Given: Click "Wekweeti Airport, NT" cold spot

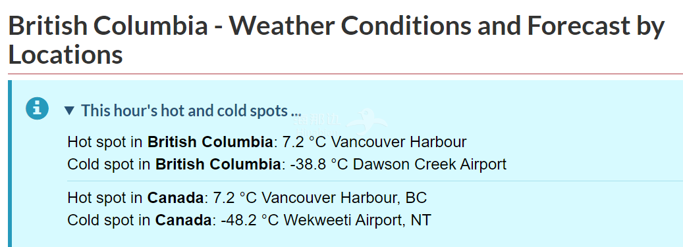Looking at the screenshot, I should [x=357, y=220].
